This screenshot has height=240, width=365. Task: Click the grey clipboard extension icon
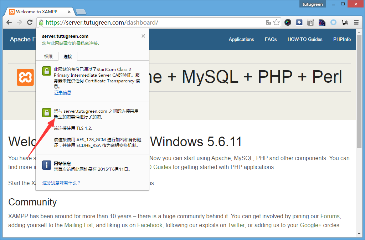tap(310, 22)
